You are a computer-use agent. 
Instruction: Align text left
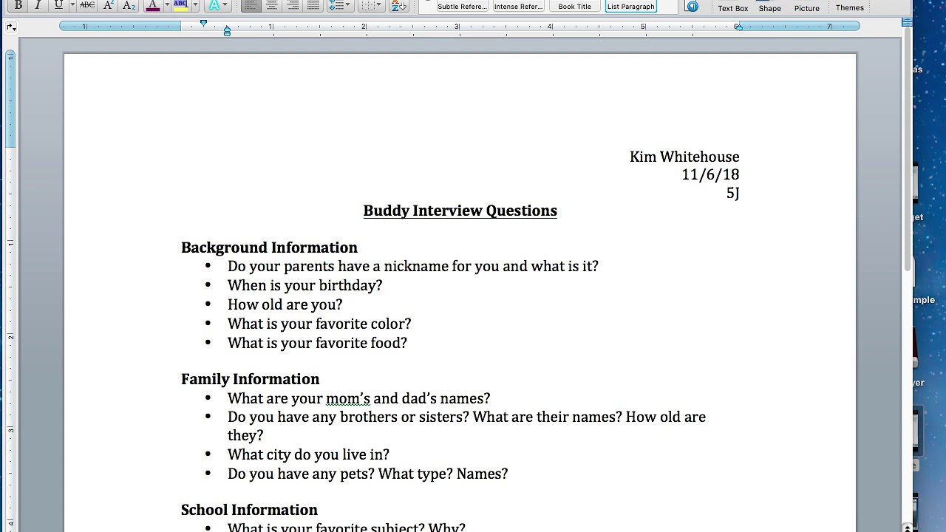(251, 5)
